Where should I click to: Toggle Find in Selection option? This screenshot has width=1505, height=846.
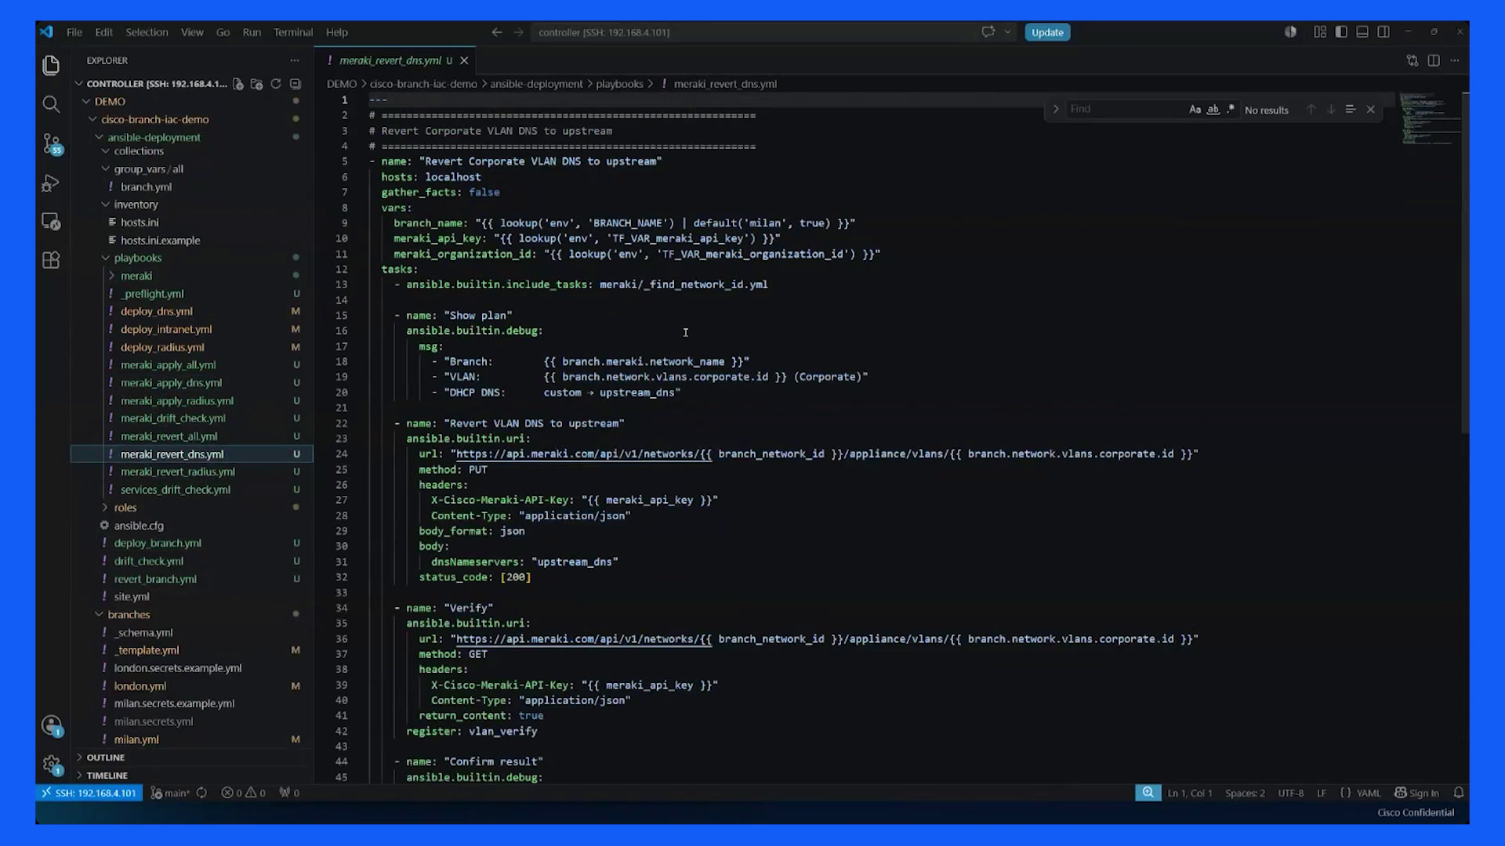[x=1351, y=110]
